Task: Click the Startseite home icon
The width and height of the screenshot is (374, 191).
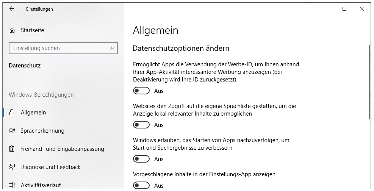Action: [12, 30]
